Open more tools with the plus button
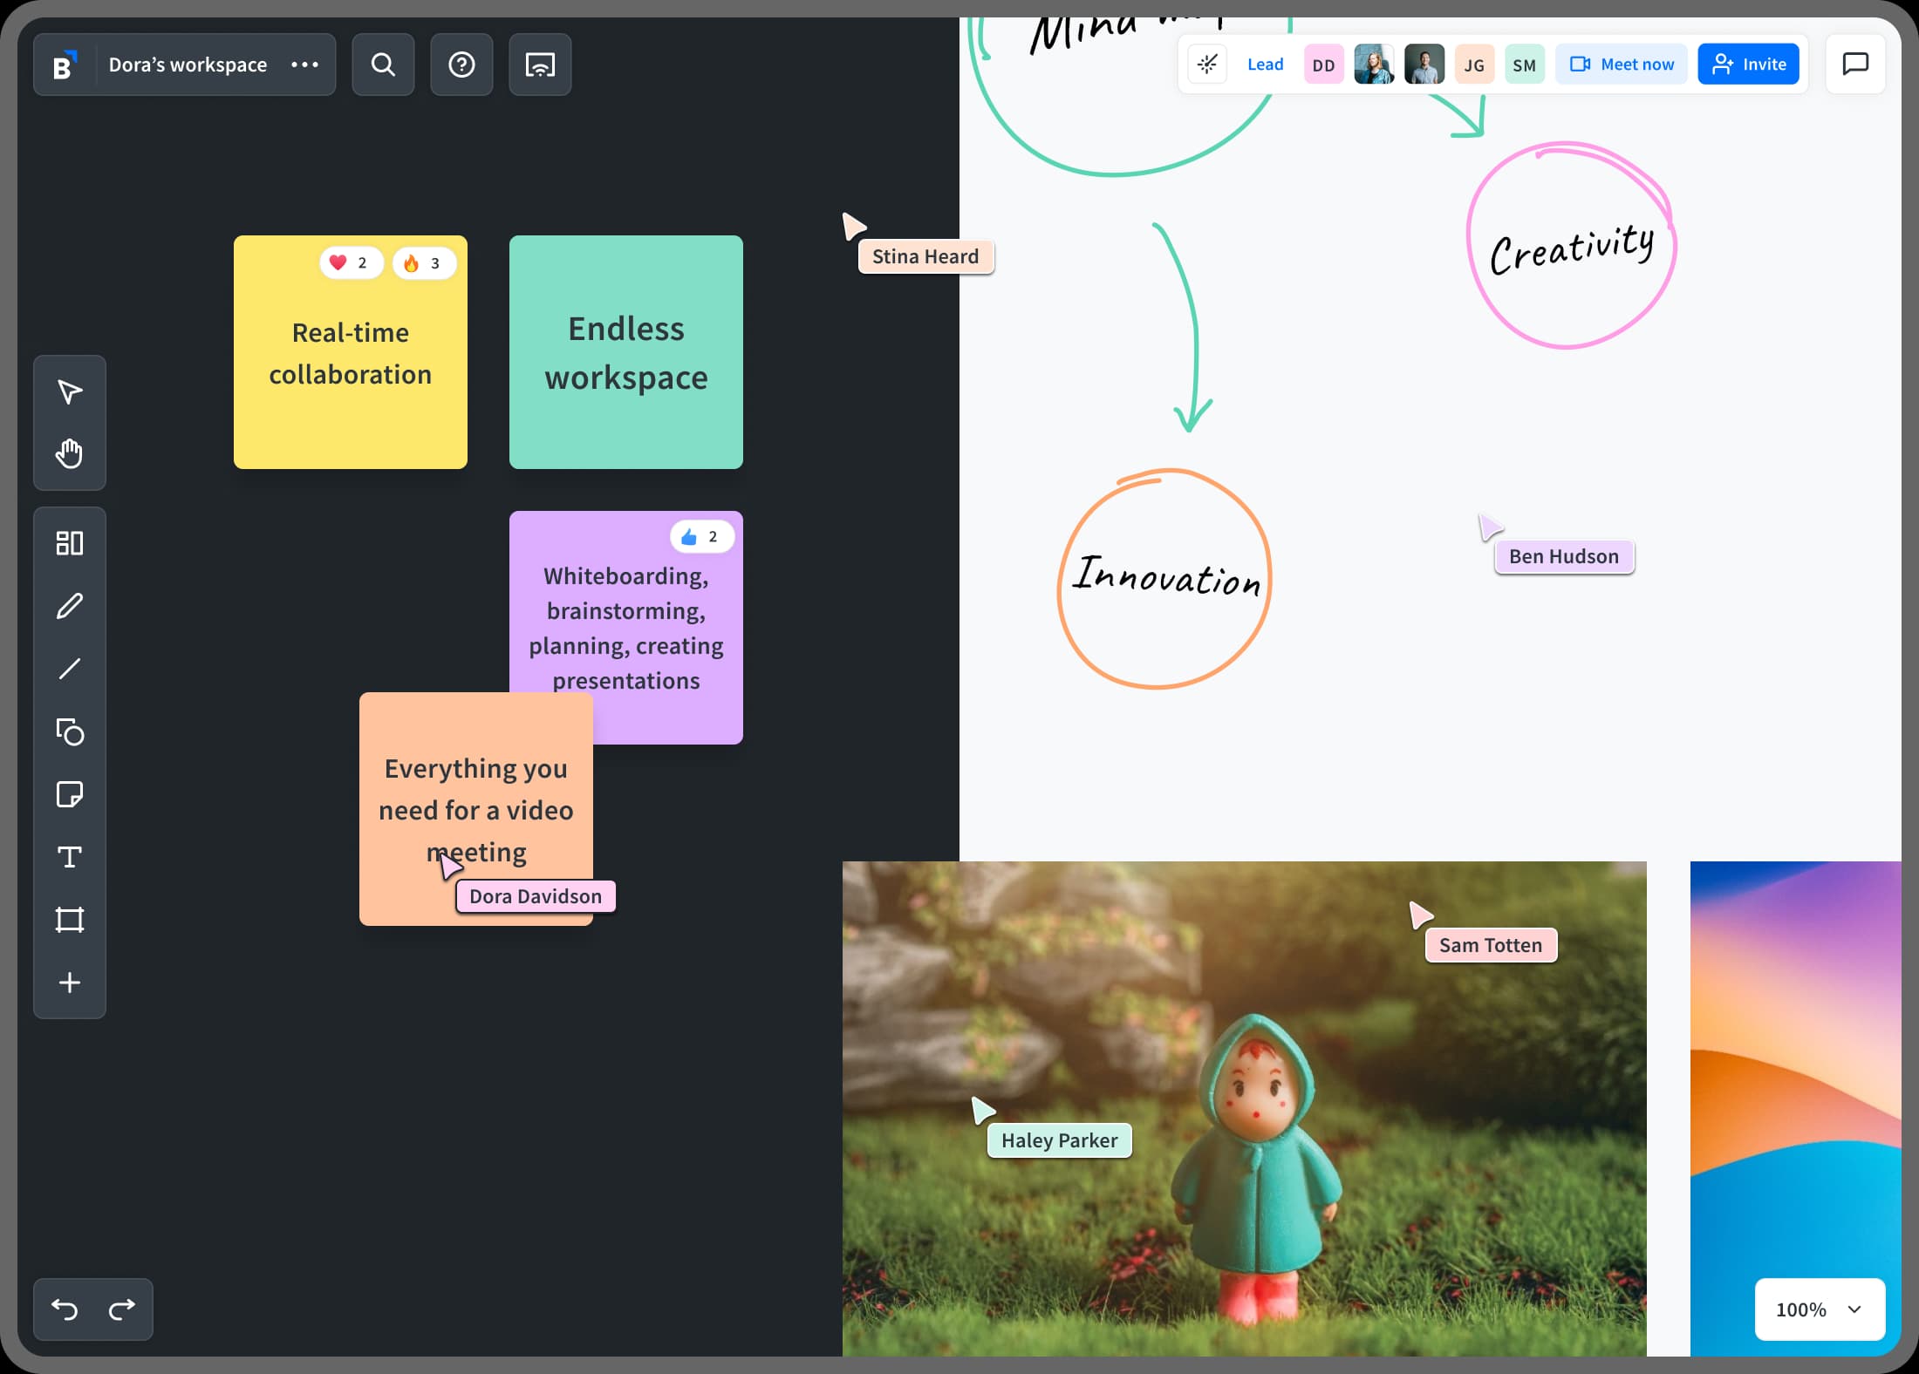1919x1374 pixels. point(70,983)
